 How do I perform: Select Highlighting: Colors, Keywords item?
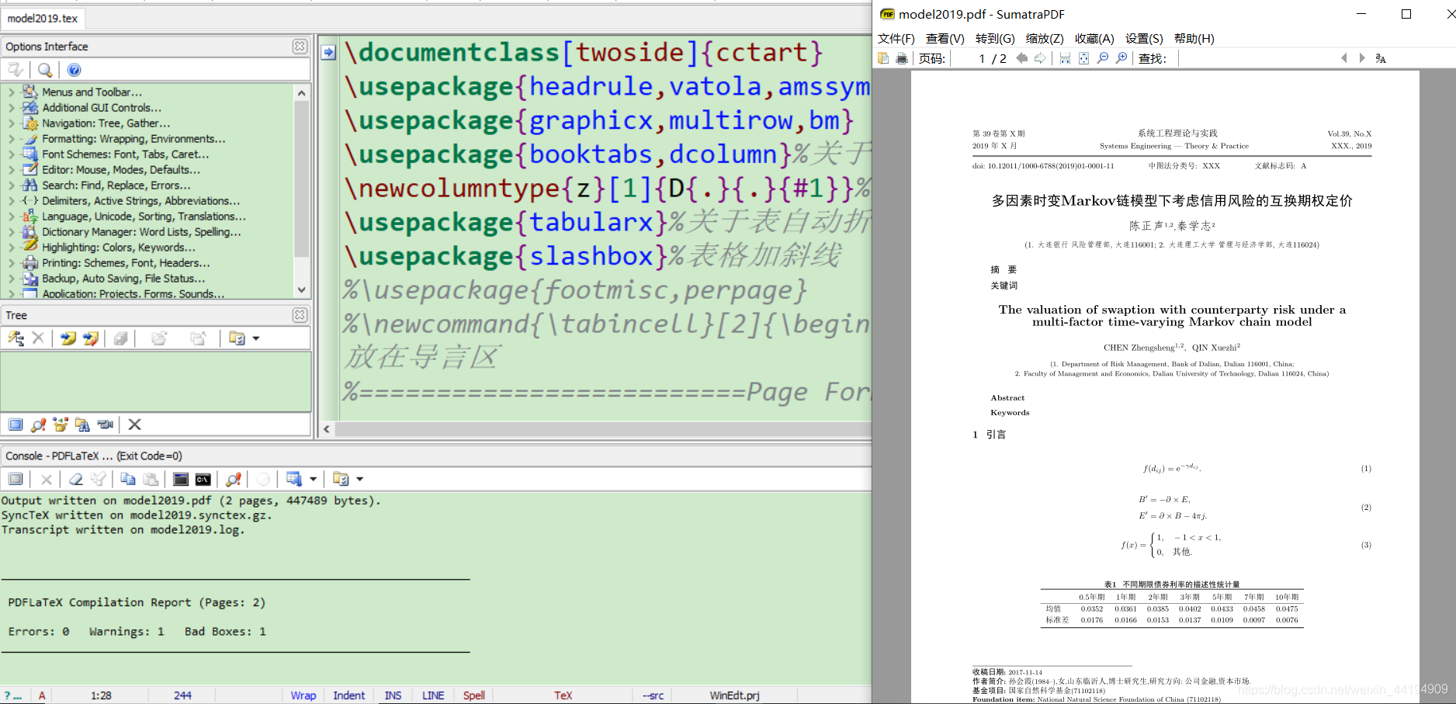tap(118, 248)
